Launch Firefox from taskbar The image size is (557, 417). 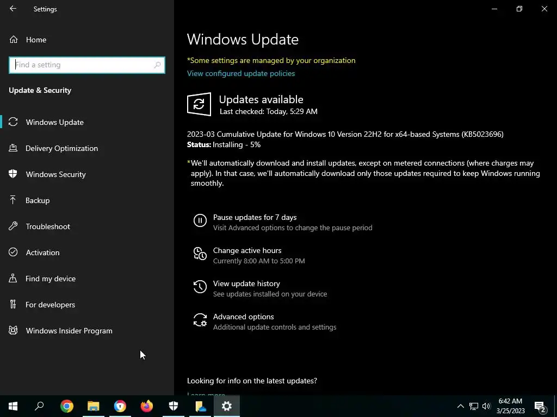click(147, 406)
